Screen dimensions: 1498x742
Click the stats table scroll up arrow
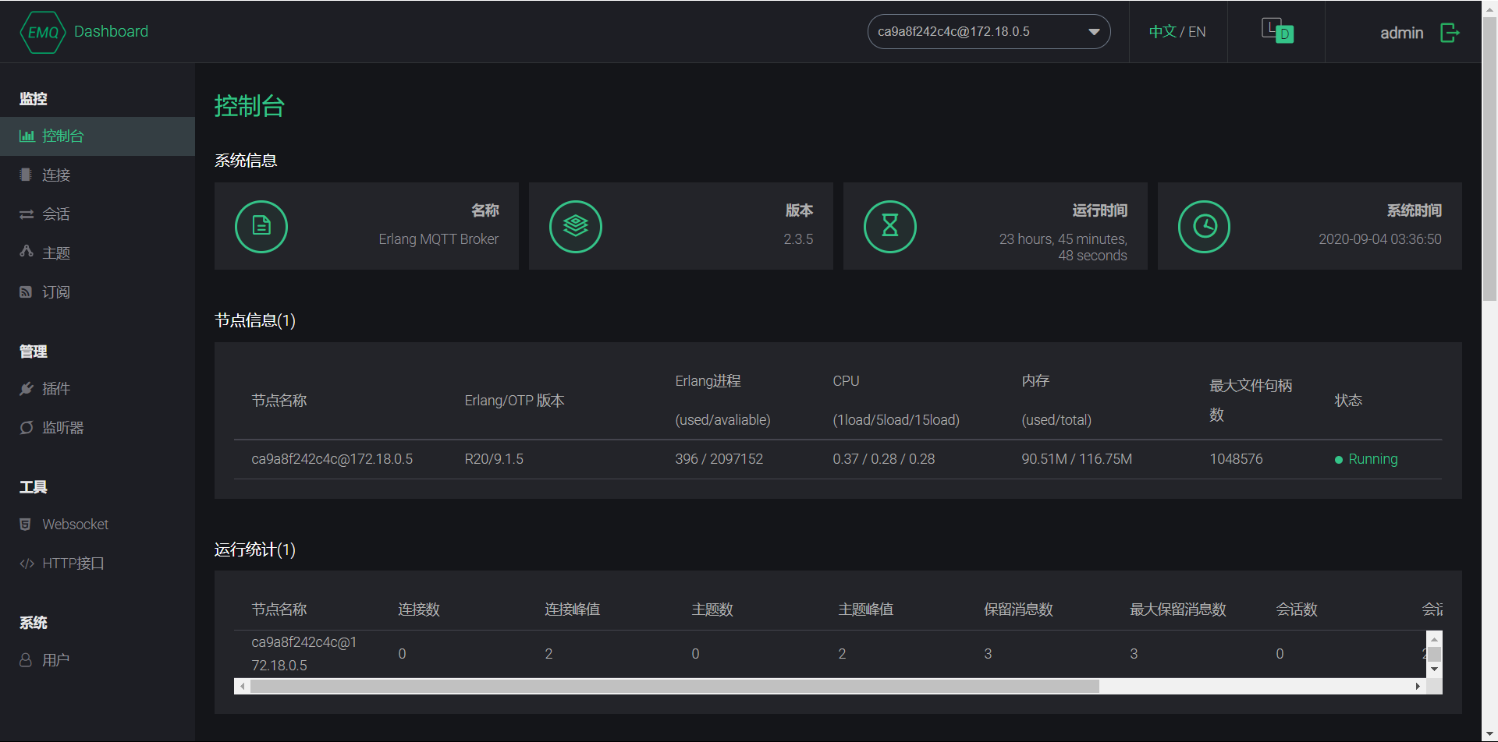(x=1434, y=639)
